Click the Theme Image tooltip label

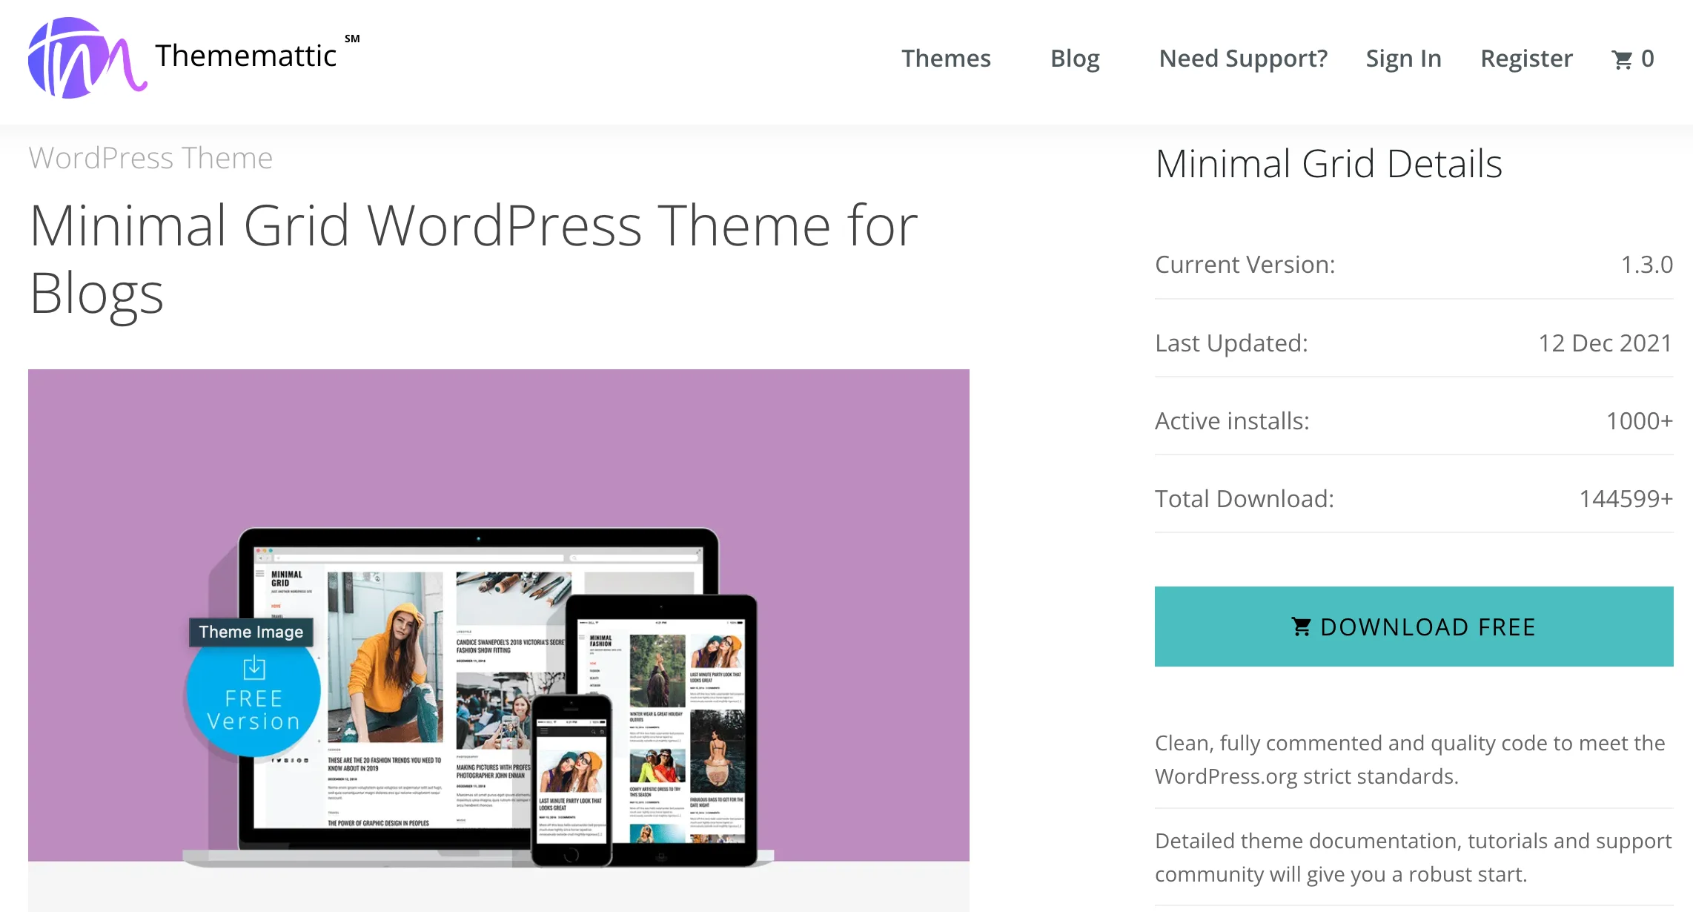[x=251, y=632]
